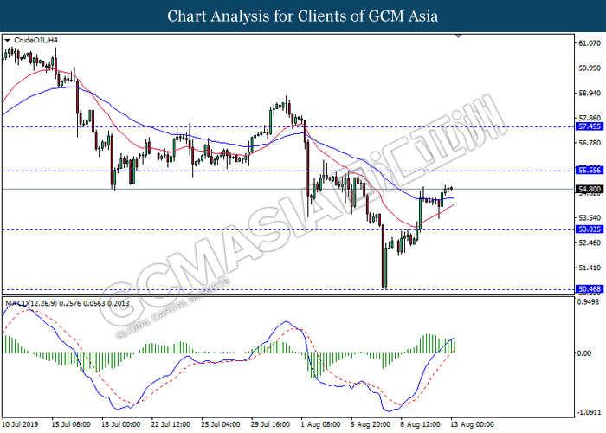The image size is (606, 433).
Task: Click the 51.410 price axis value
Action: coord(590,268)
